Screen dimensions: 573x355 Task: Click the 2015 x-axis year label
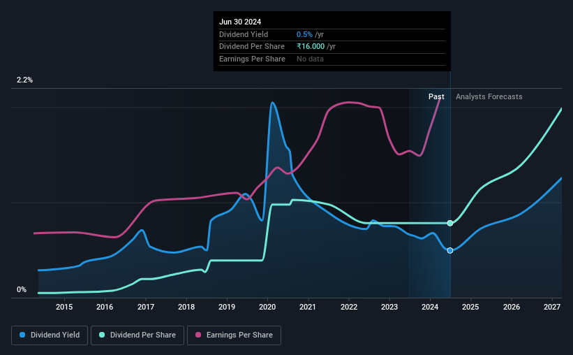click(x=64, y=307)
